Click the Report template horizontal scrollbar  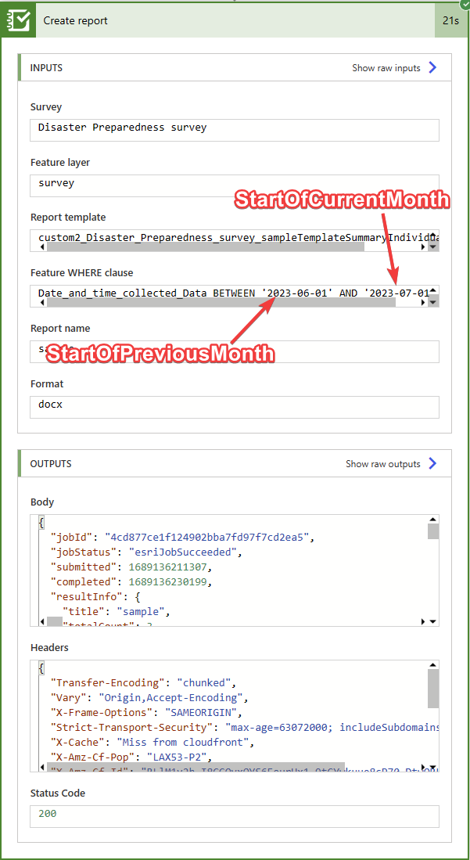pyautogui.click(x=205, y=246)
